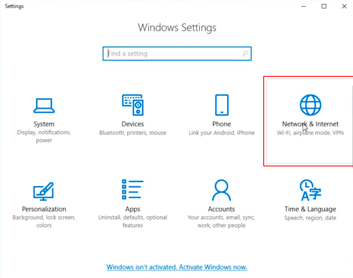Click the Accounts label
This screenshot has width=353, height=278.
(x=221, y=209)
